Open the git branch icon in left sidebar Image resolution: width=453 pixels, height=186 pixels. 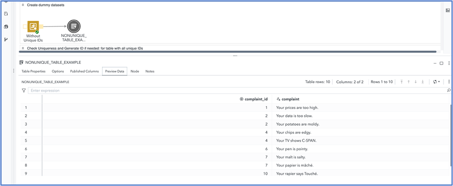6,39
